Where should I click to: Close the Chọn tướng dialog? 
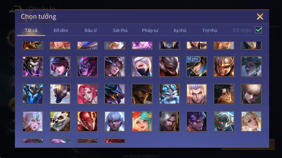click(260, 17)
